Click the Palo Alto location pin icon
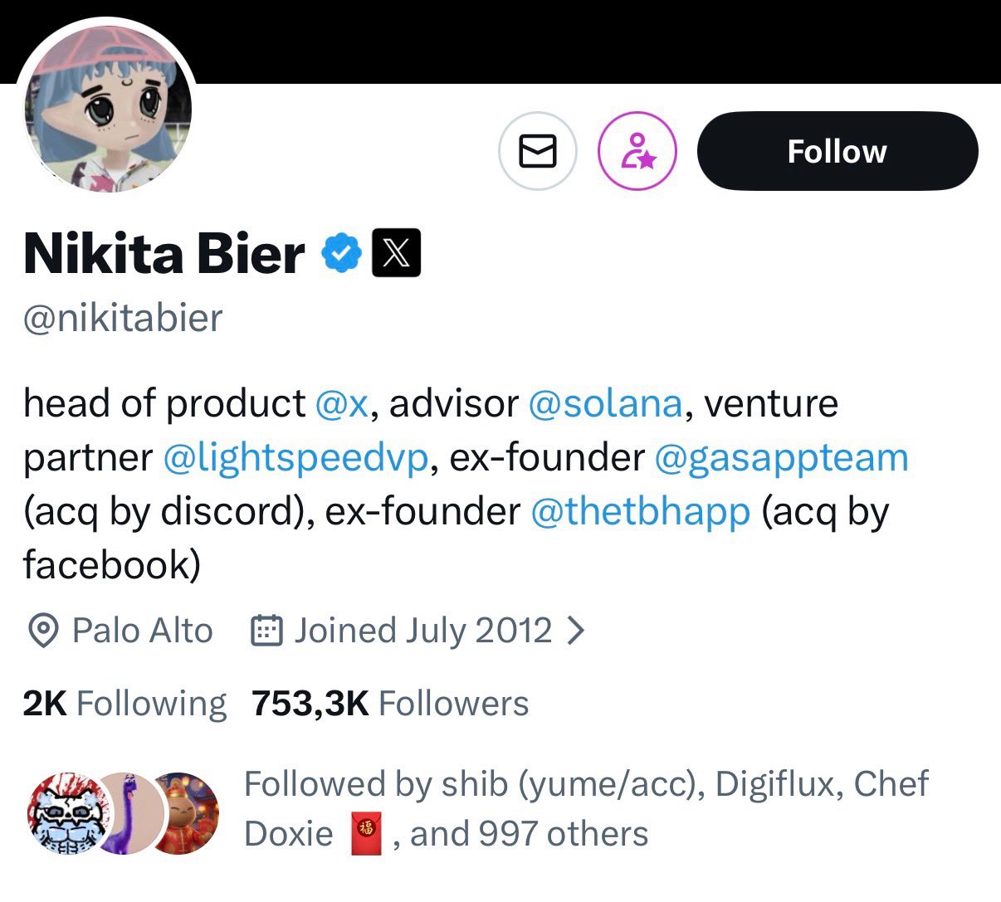Image resolution: width=1001 pixels, height=902 pixels. [x=42, y=631]
